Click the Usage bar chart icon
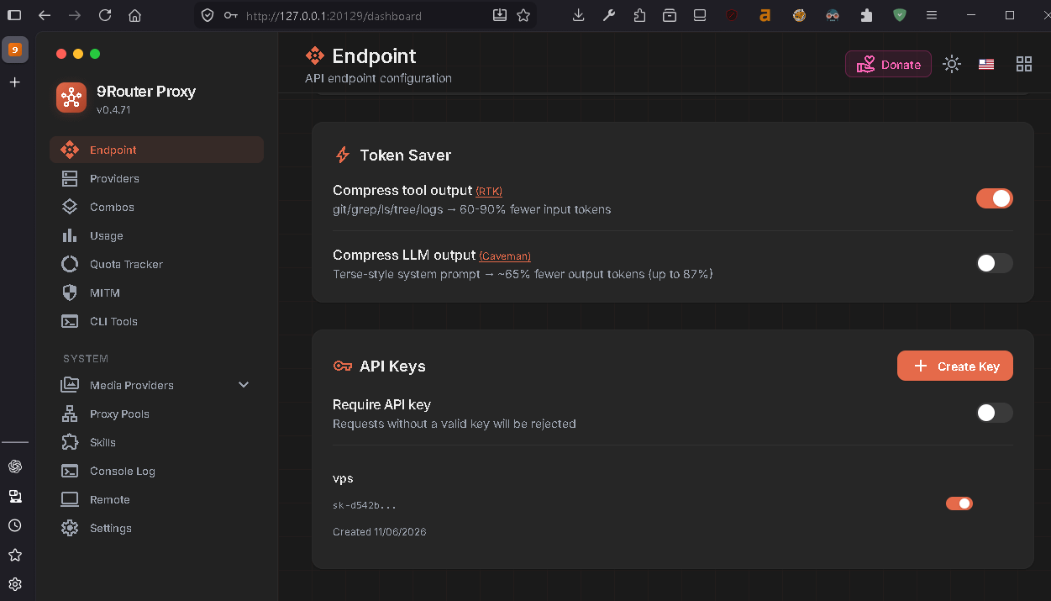Viewport: 1051px width, 601px height. click(70, 235)
